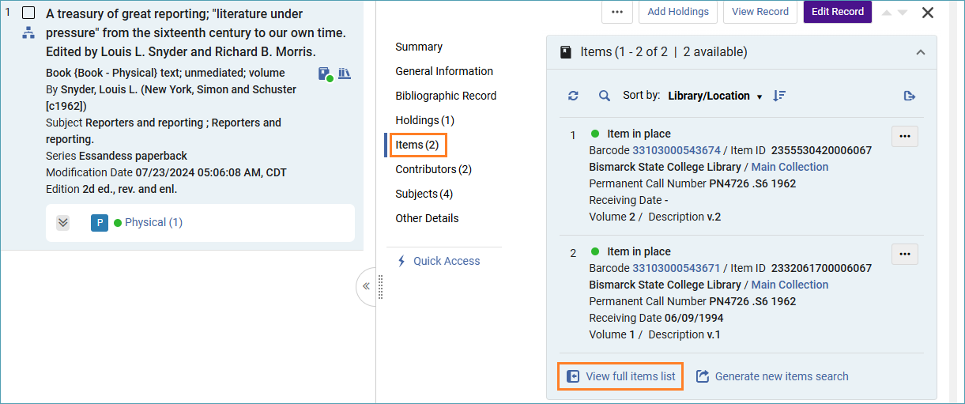Viewport: 965px width, 404px height.
Task: Click View full items list
Action: [621, 376]
